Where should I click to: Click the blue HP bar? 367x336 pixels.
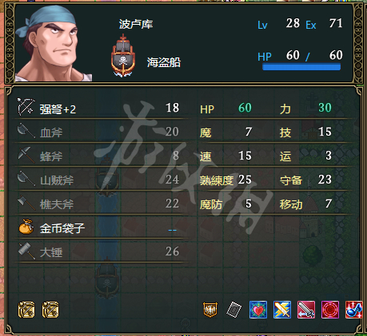(x=301, y=67)
